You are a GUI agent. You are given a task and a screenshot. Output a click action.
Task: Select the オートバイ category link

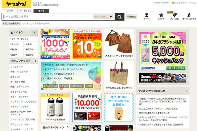click(15, 114)
